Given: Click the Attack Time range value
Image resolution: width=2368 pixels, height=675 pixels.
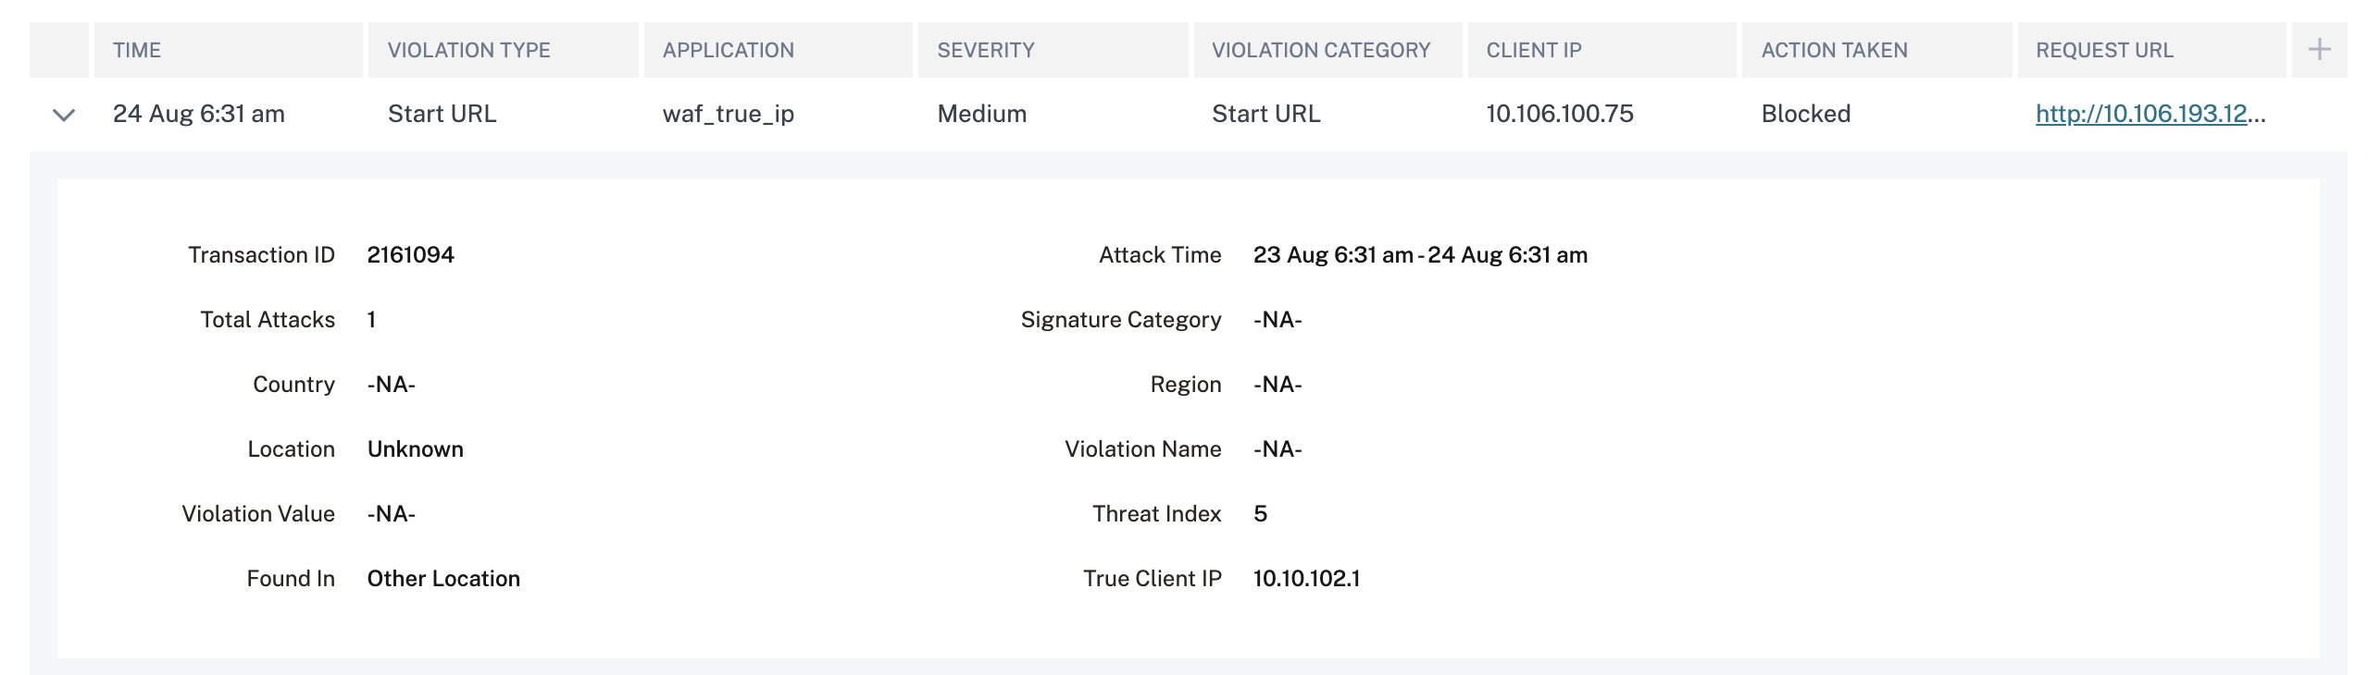Looking at the screenshot, I should pyautogui.click(x=1420, y=255).
